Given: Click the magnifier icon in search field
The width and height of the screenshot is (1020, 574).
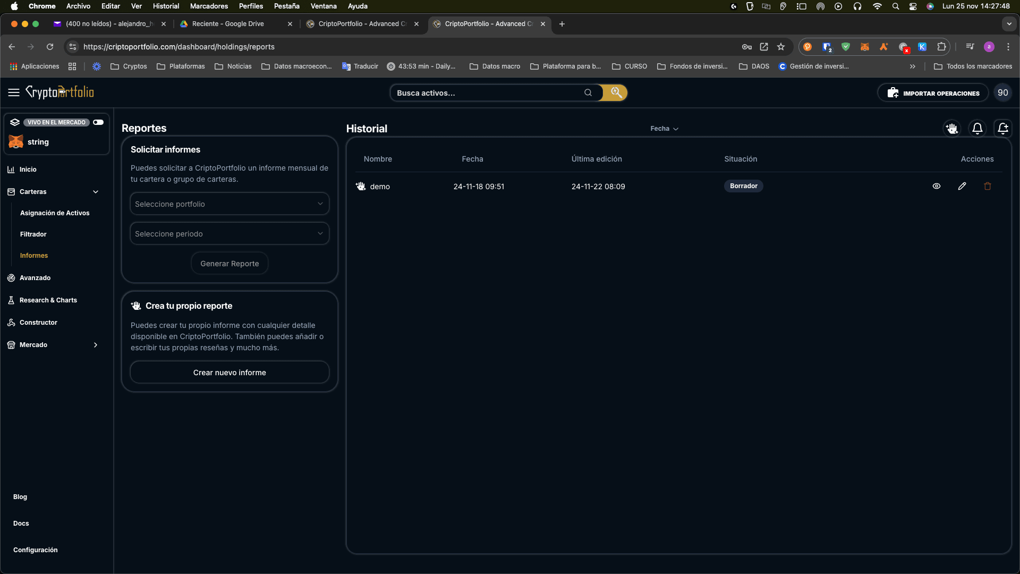Looking at the screenshot, I should pos(588,92).
